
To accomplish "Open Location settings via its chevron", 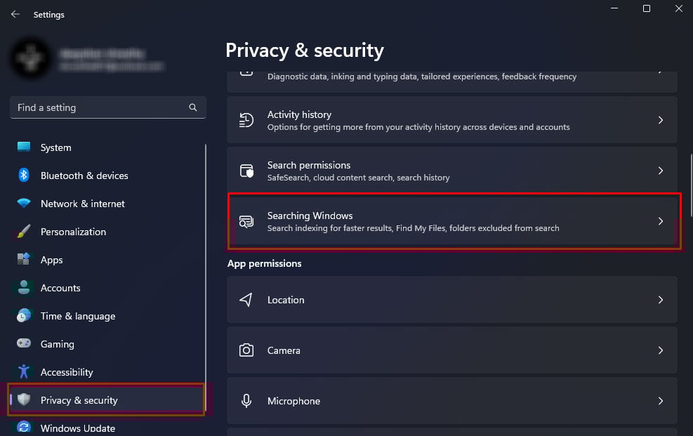I will coord(660,300).
